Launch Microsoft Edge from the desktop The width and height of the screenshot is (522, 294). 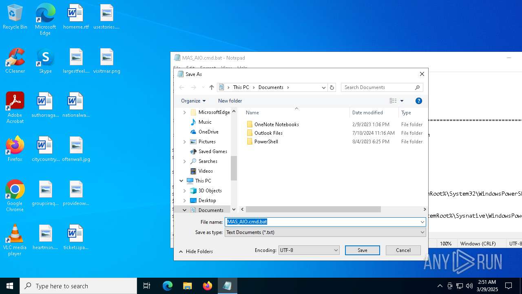click(45, 20)
